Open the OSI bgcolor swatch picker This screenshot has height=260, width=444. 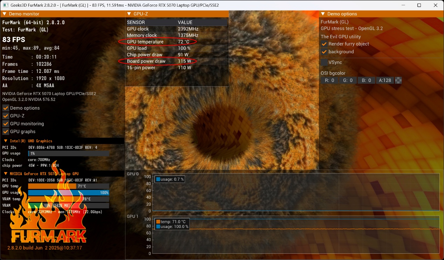pos(398,80)
